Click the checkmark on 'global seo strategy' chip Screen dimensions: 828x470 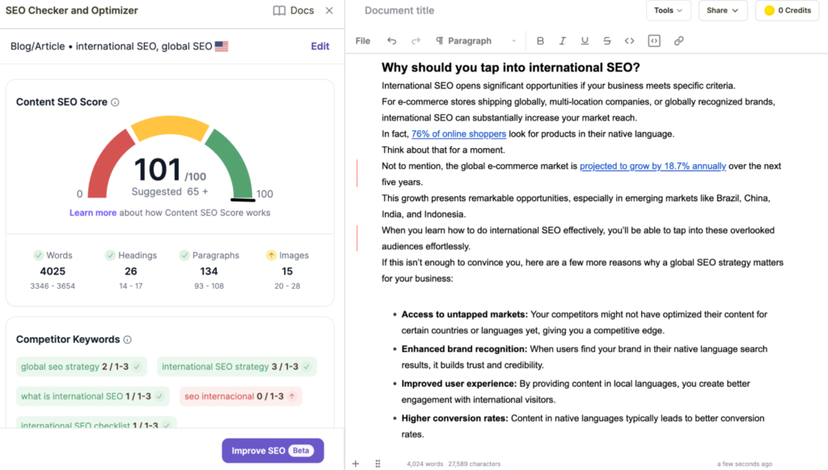tap(137, 366)
